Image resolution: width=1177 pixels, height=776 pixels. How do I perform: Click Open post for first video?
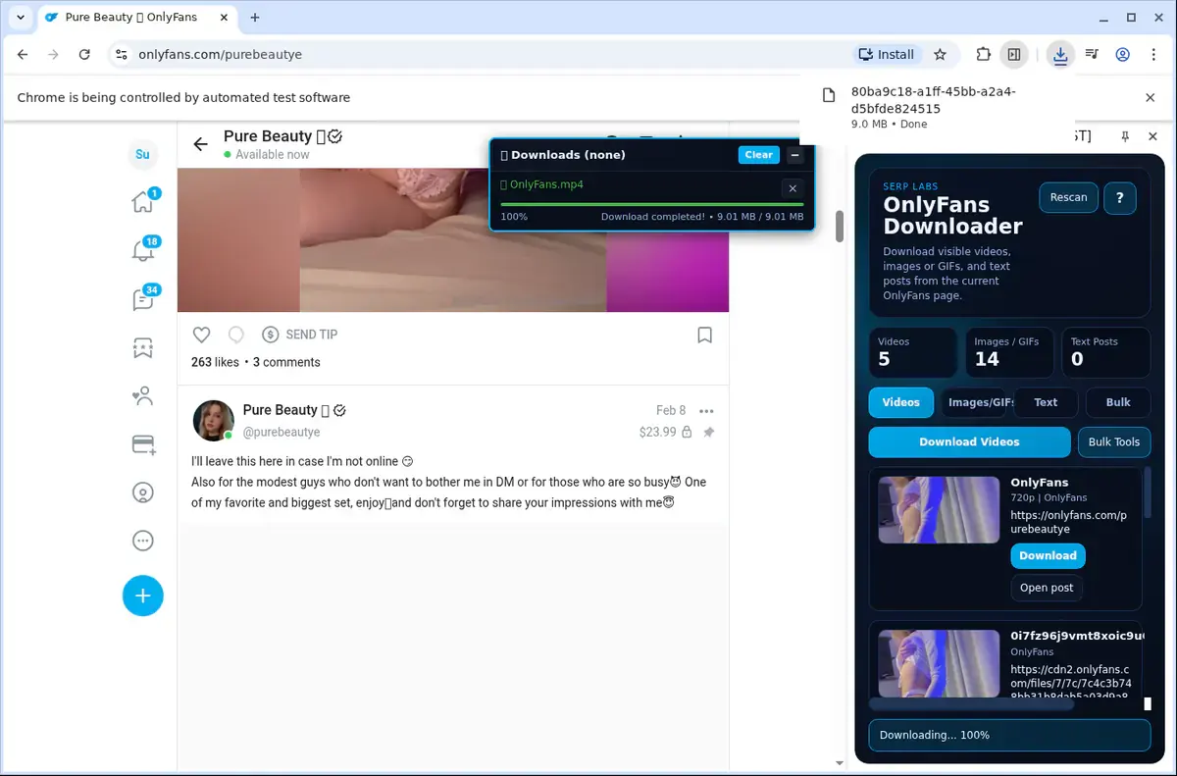[x=1047, y=588]
